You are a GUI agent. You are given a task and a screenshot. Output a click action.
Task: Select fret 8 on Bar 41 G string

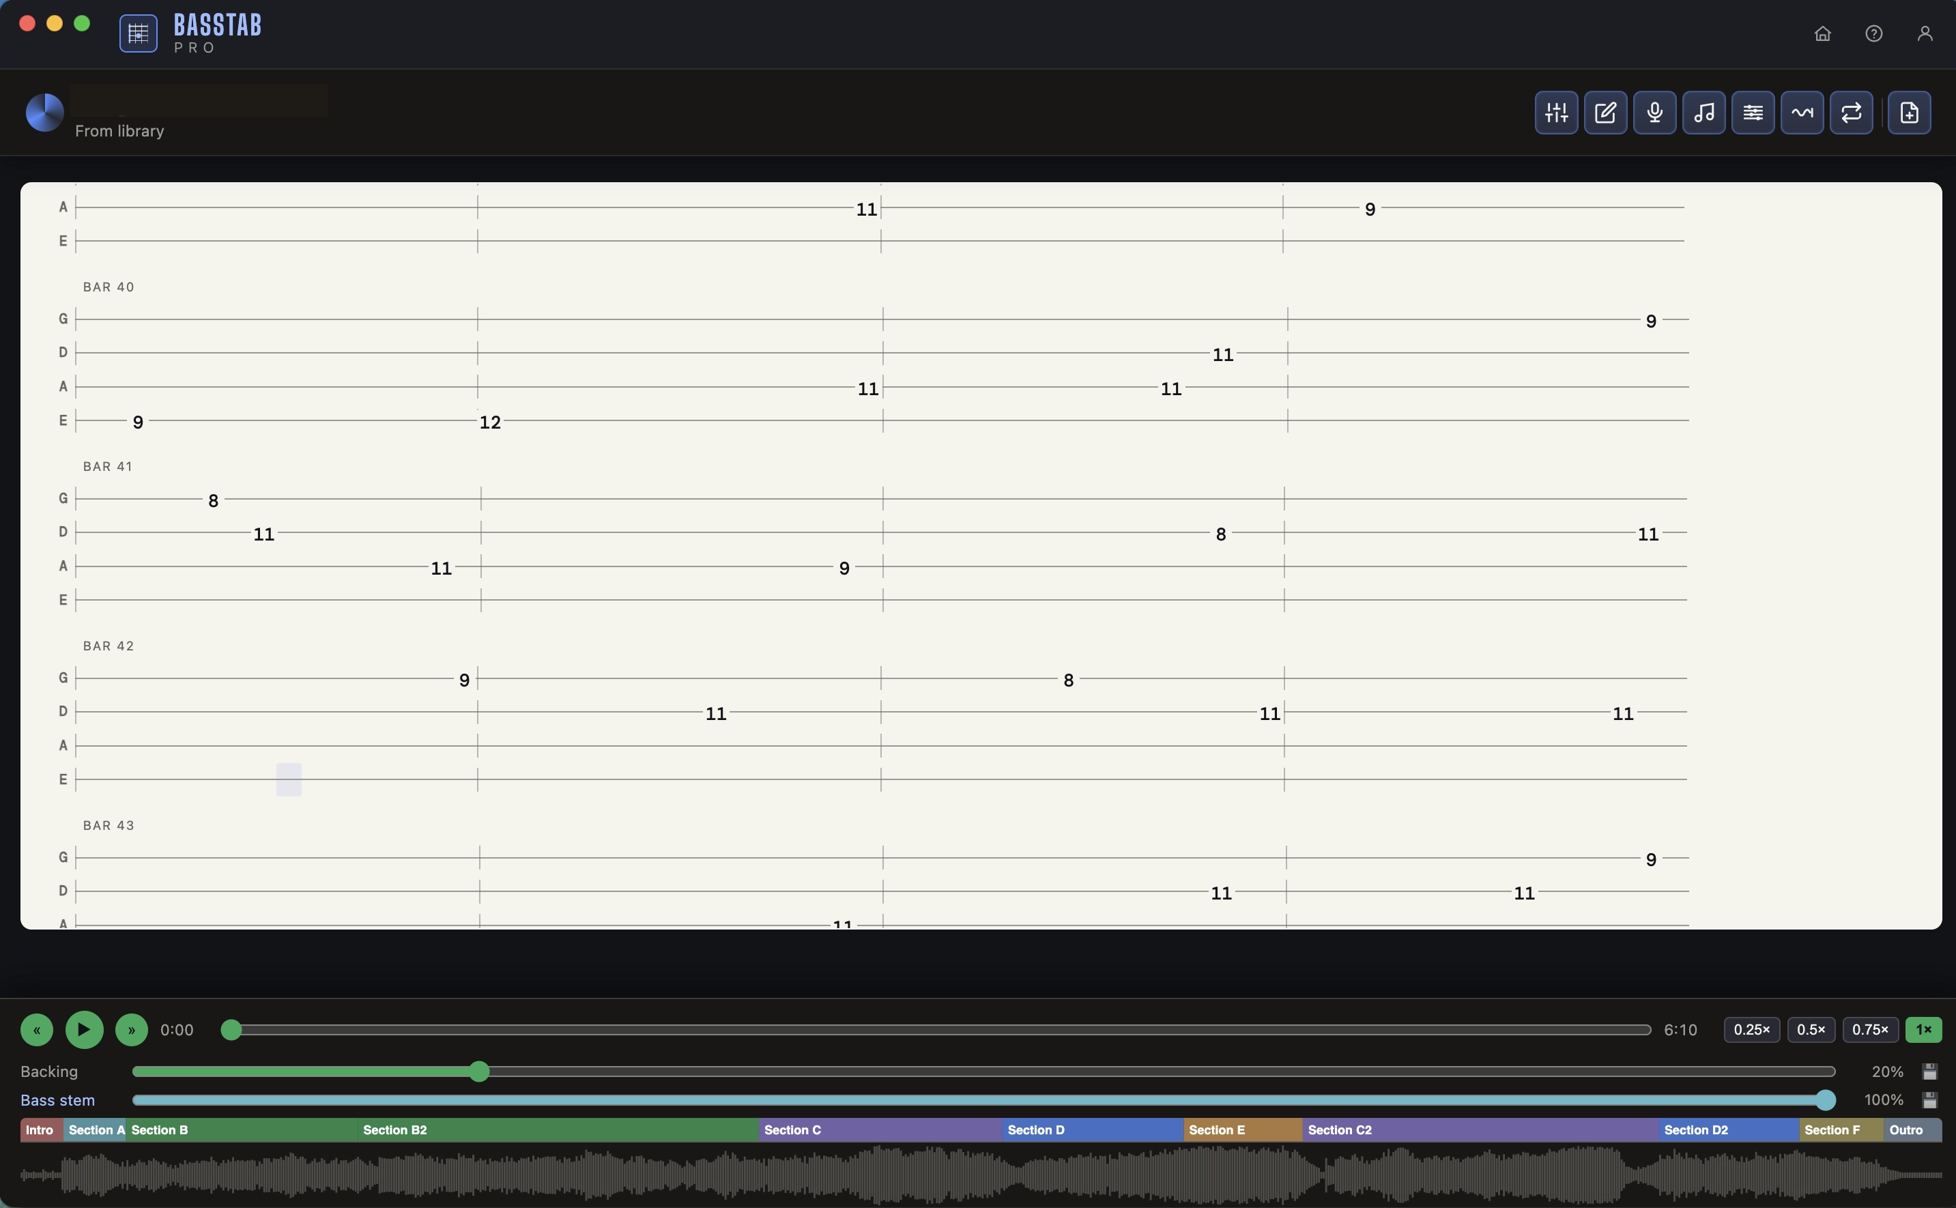click(213, 501)
